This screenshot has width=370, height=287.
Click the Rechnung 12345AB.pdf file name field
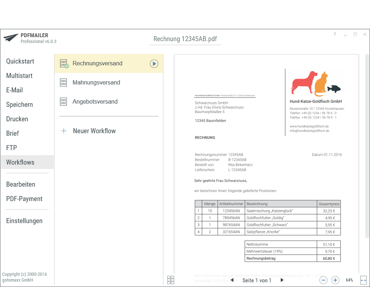tap(185, 39)
